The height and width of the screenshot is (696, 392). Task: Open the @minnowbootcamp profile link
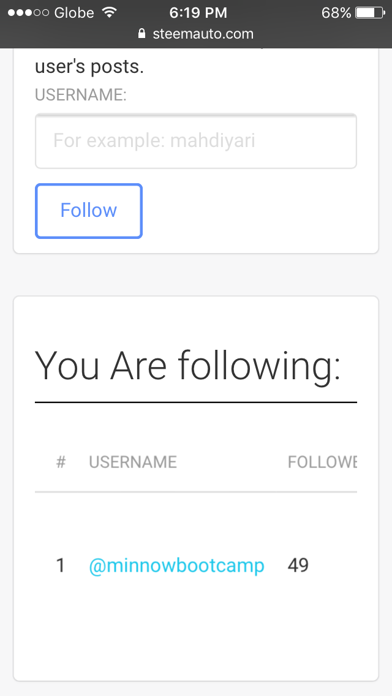[x=176, y=565]
